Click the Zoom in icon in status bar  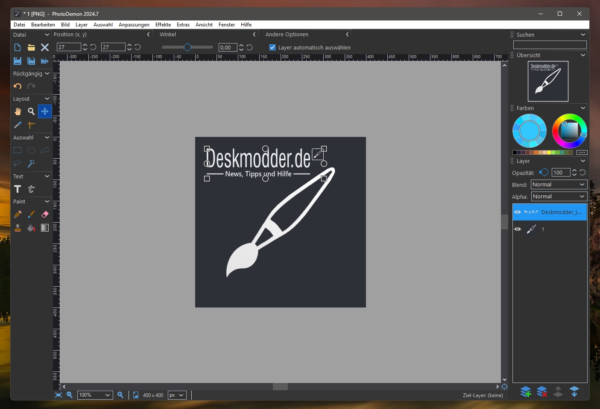coord(120,395)
